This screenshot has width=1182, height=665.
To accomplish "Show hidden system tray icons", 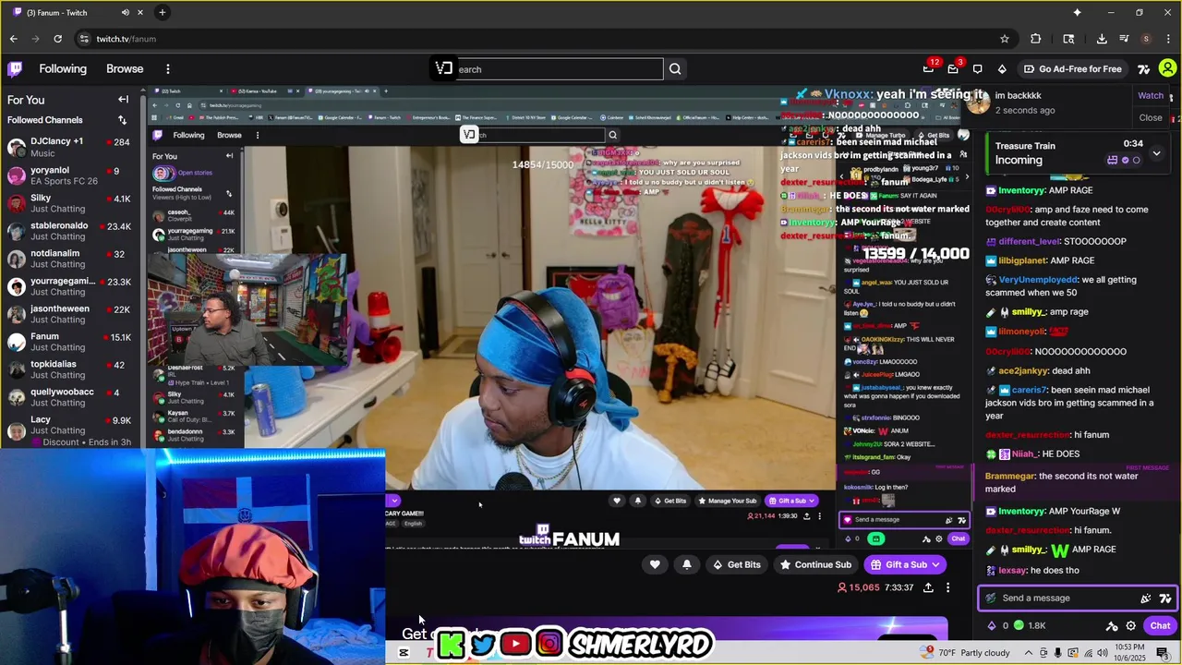I will click(x=1028, y=653).
